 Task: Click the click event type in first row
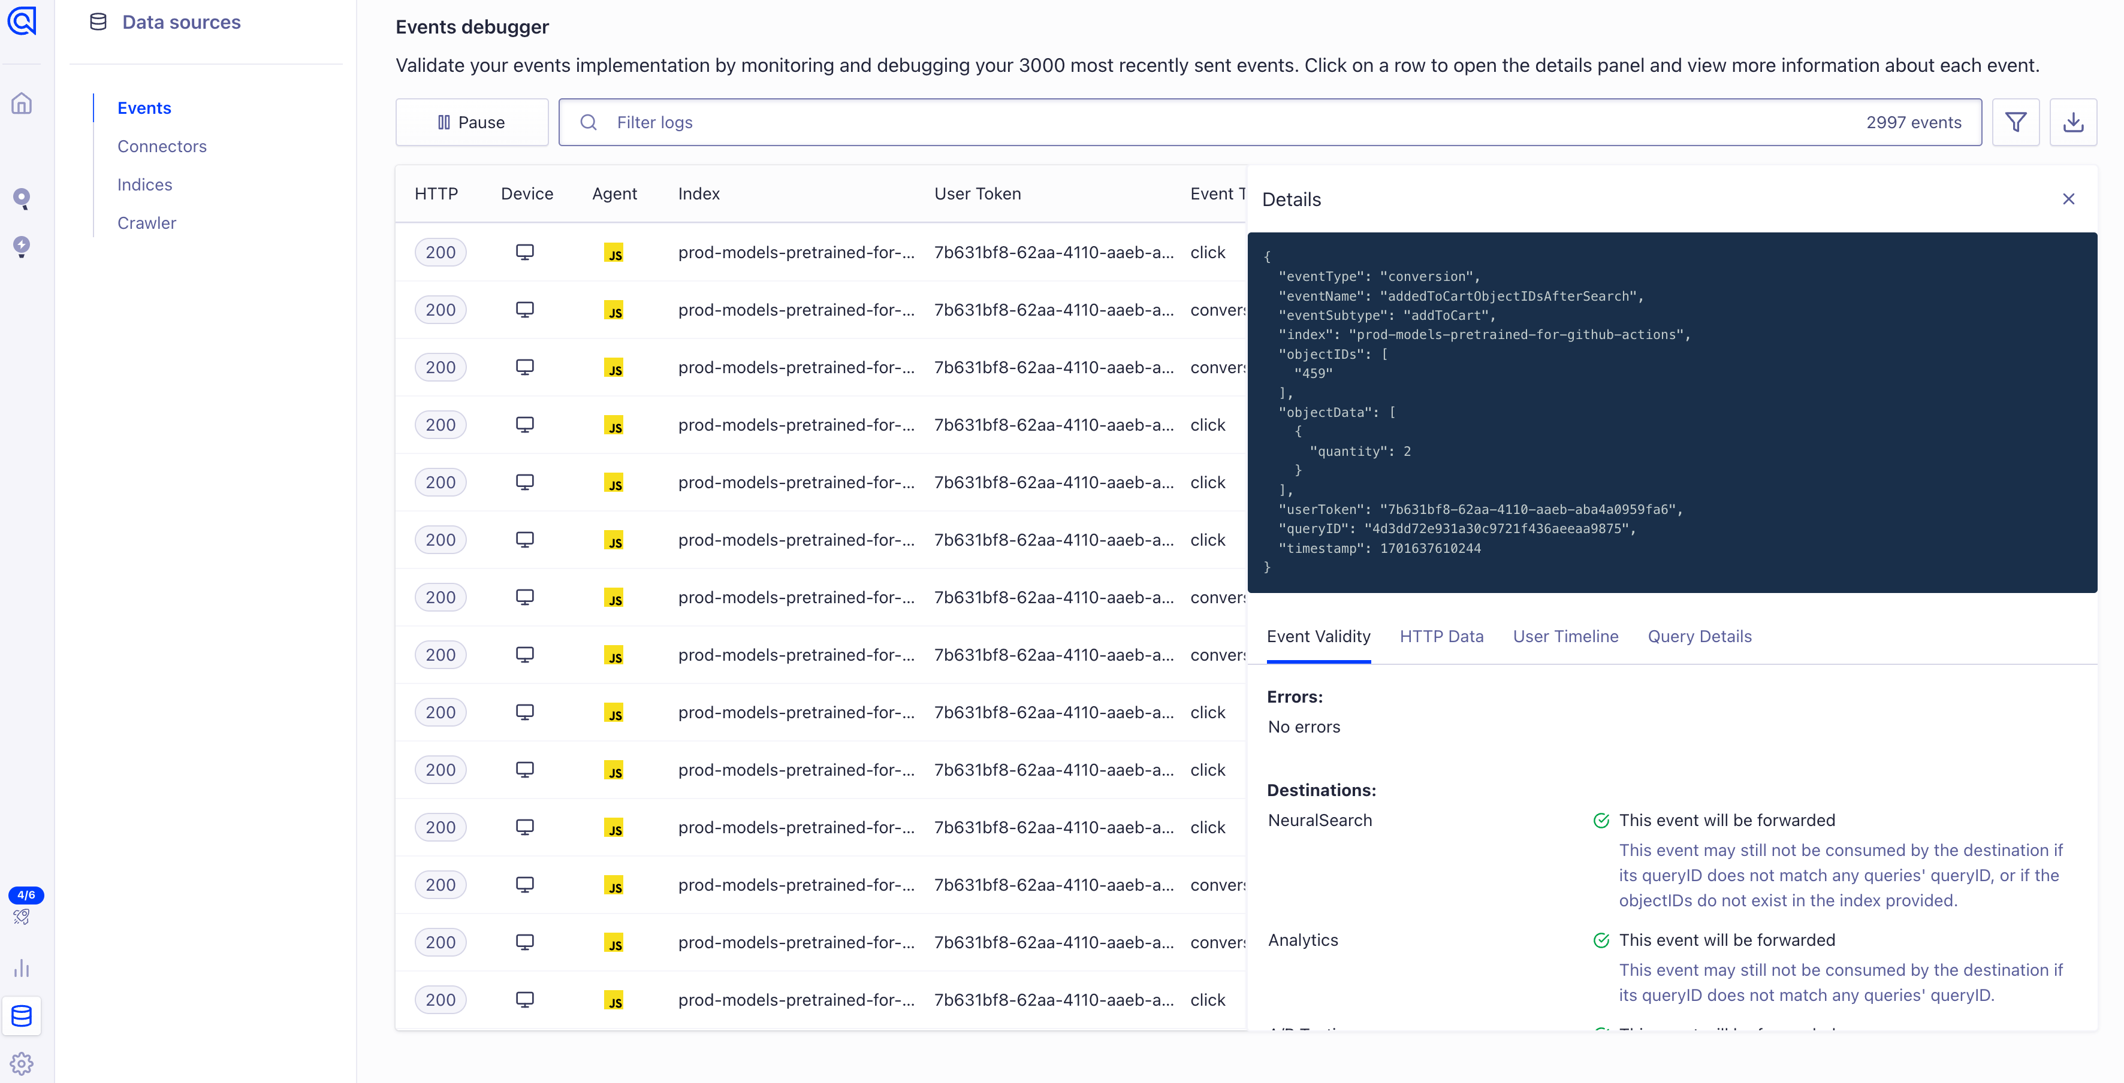tap(1208, 252)
